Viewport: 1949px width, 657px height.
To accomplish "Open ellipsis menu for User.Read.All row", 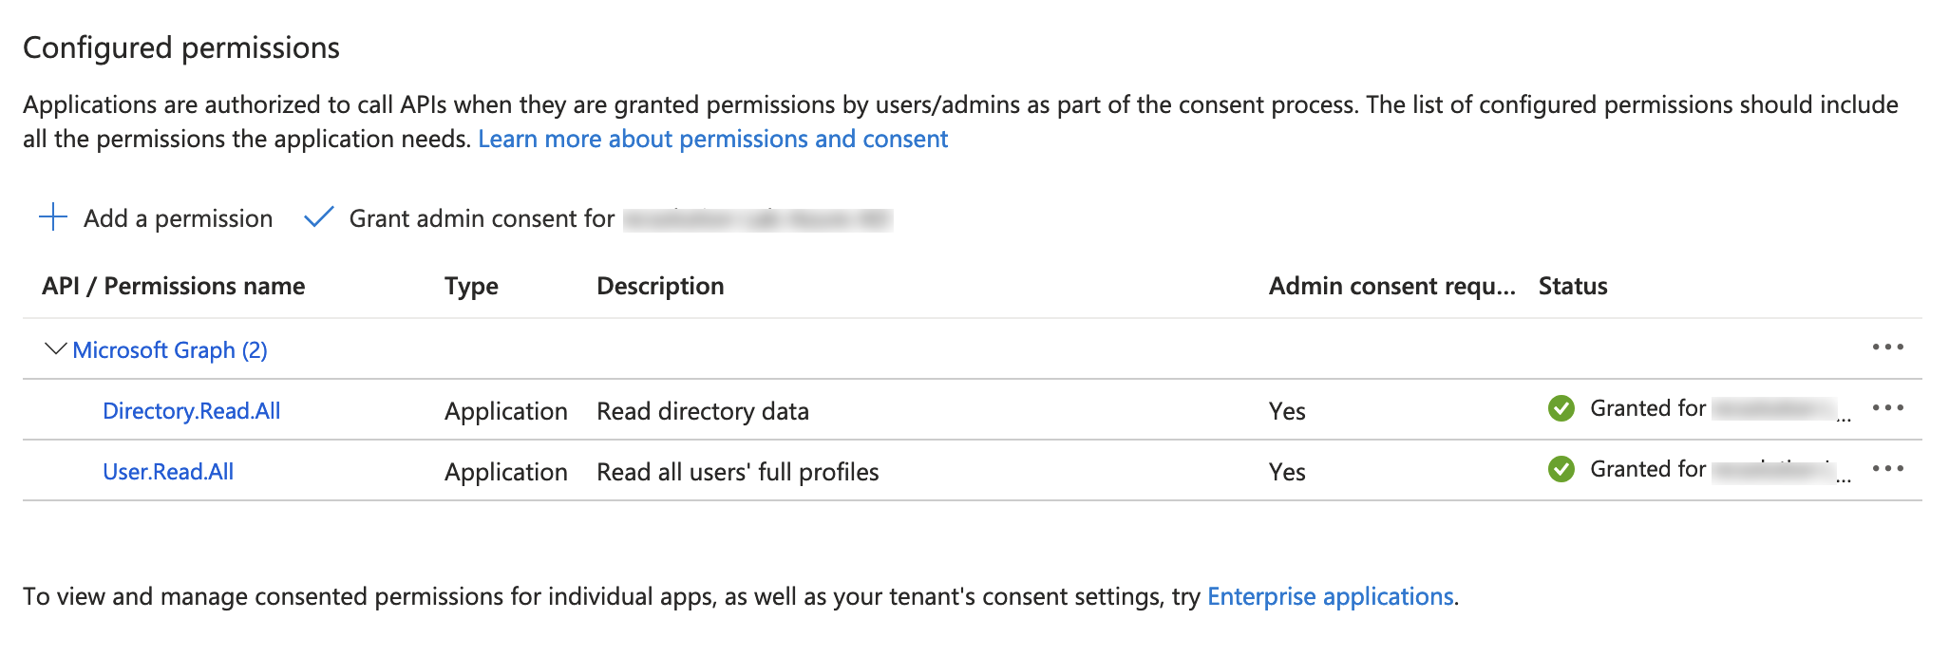I will pyautogui.click(x=1887, y=469).
